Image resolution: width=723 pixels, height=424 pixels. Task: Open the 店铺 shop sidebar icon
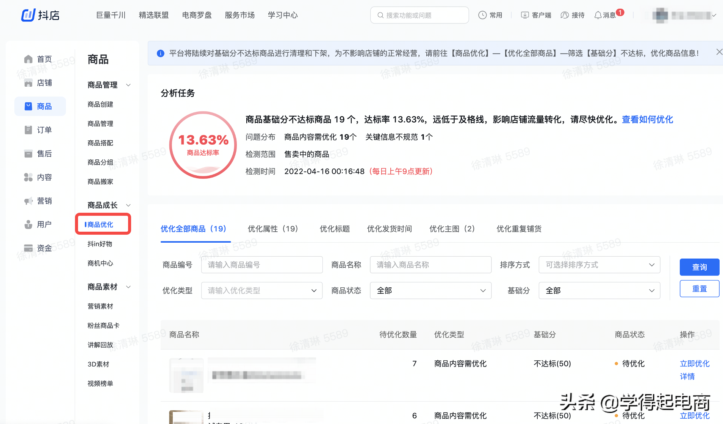tap(28, 83)
